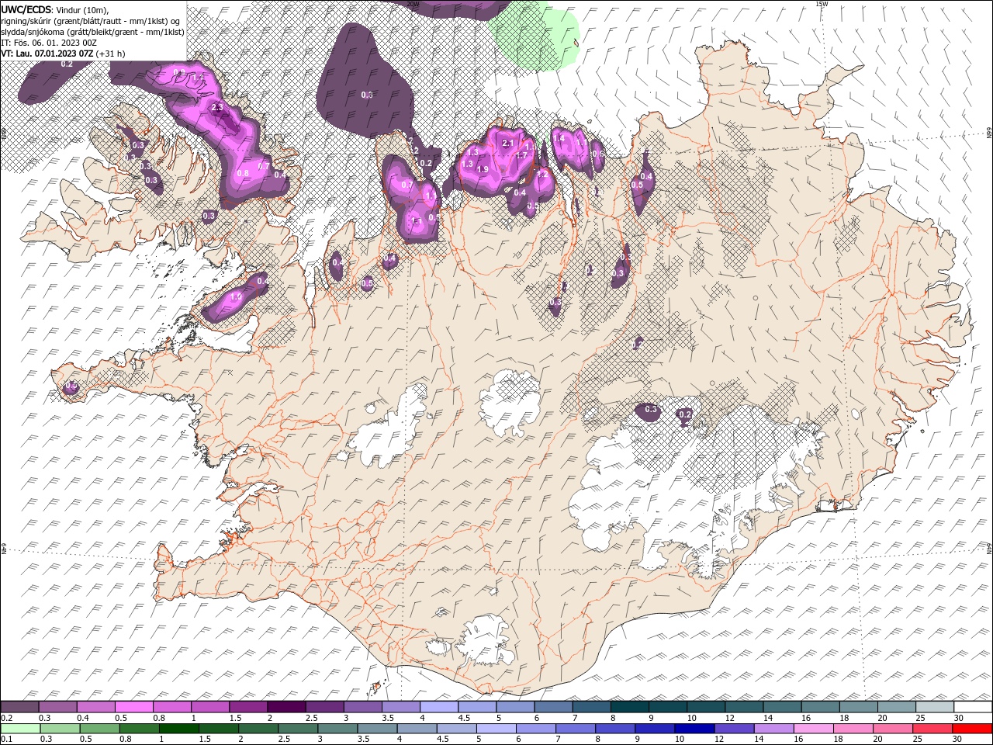Click the '30' label at the end of the snow legend
Screen dimensions: 993x745
coord(957,718)
